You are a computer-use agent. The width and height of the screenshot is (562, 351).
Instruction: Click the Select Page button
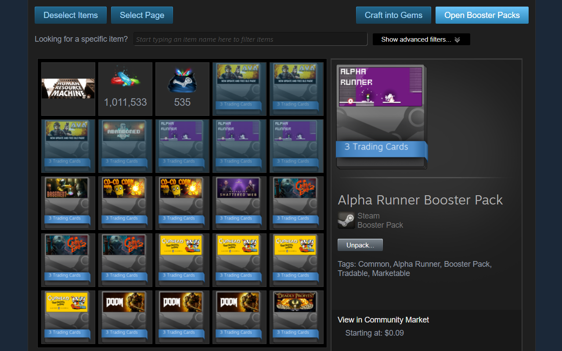(142, 15)
